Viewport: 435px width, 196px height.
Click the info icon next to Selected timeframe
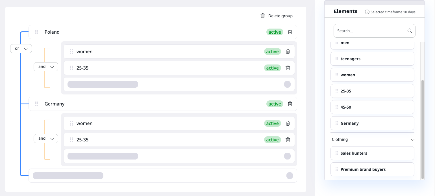367,12
